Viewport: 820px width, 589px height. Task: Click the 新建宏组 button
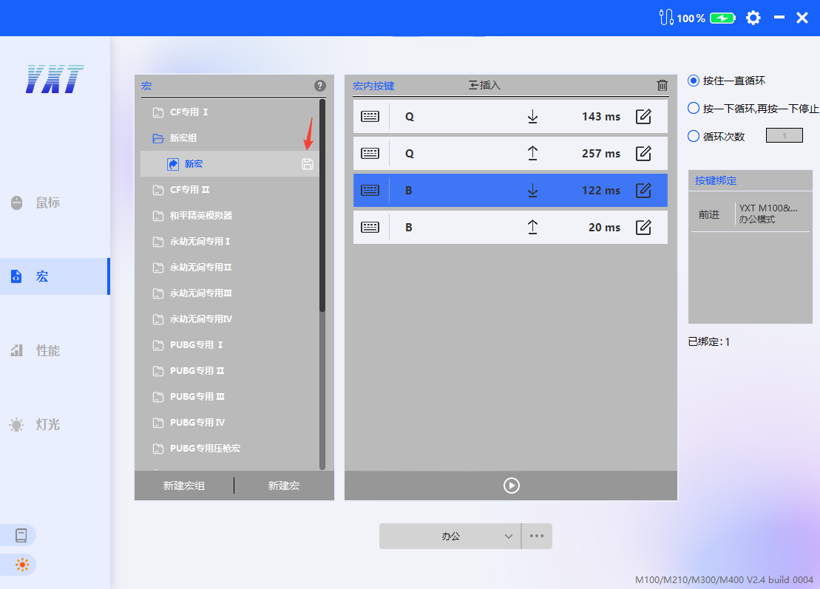[184, 486]
